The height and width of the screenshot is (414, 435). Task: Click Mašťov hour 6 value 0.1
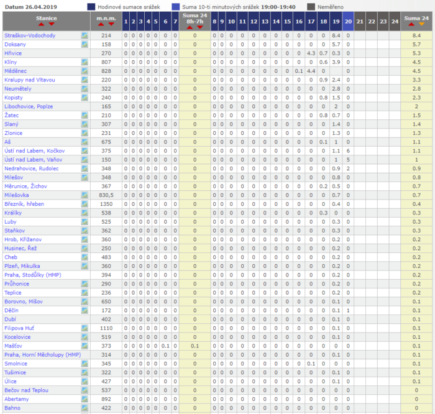[165, 346]
